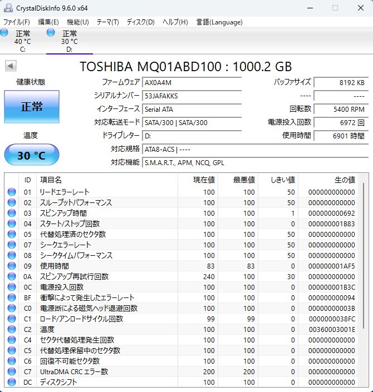
Task: Click the 30 °C temperature indicator
Action: 31,155
